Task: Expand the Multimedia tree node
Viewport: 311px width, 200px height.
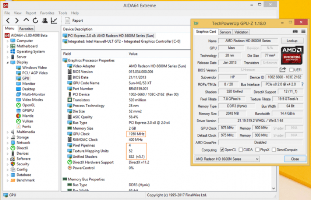Action: pyautogui.click(x=7, y=132)
